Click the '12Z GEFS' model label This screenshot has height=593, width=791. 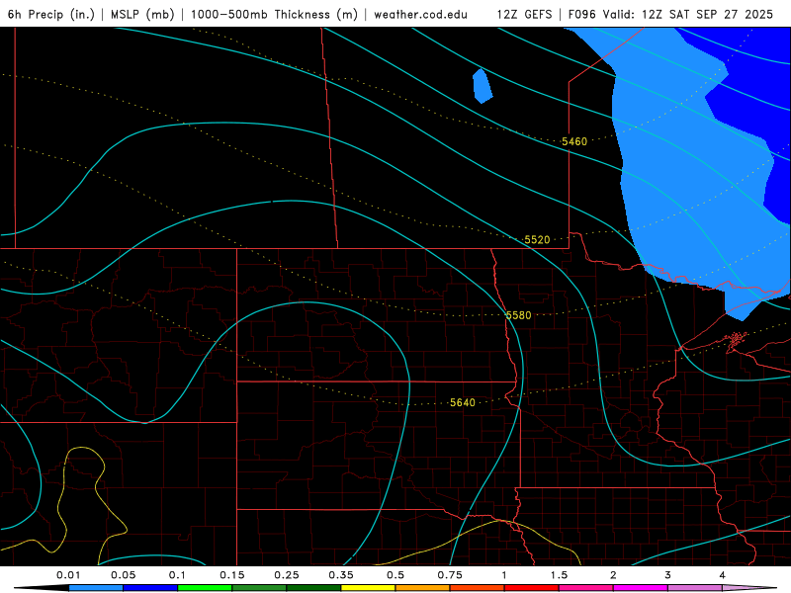click(x=524, y=15)
